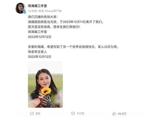
Task: Click the 母亲率全家人 signature line
Action: [37, 52]
